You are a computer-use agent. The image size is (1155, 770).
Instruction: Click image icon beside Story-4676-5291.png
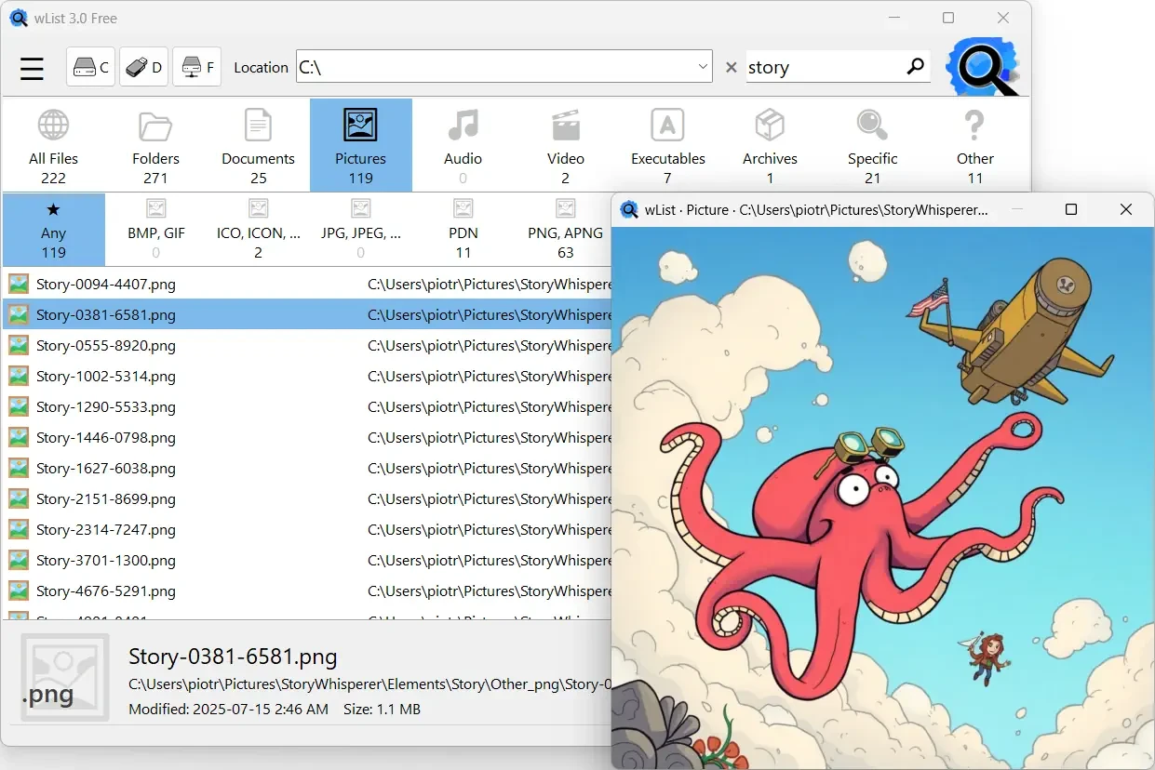click(x=19, y=591)
